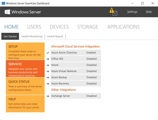The width and height of the screenshot is (158, 120).
Task: Click the Microsoft Cloud Services Integration heading
Action: click(x=76, y=47)
